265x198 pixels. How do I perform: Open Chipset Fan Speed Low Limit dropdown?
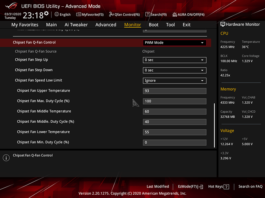pyautogui.click(x=174, y=81)
